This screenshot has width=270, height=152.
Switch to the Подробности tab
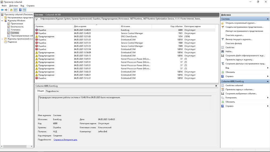52,91
